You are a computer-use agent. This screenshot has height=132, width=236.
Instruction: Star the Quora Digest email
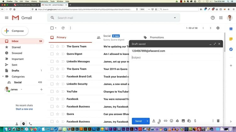[58, 54]
